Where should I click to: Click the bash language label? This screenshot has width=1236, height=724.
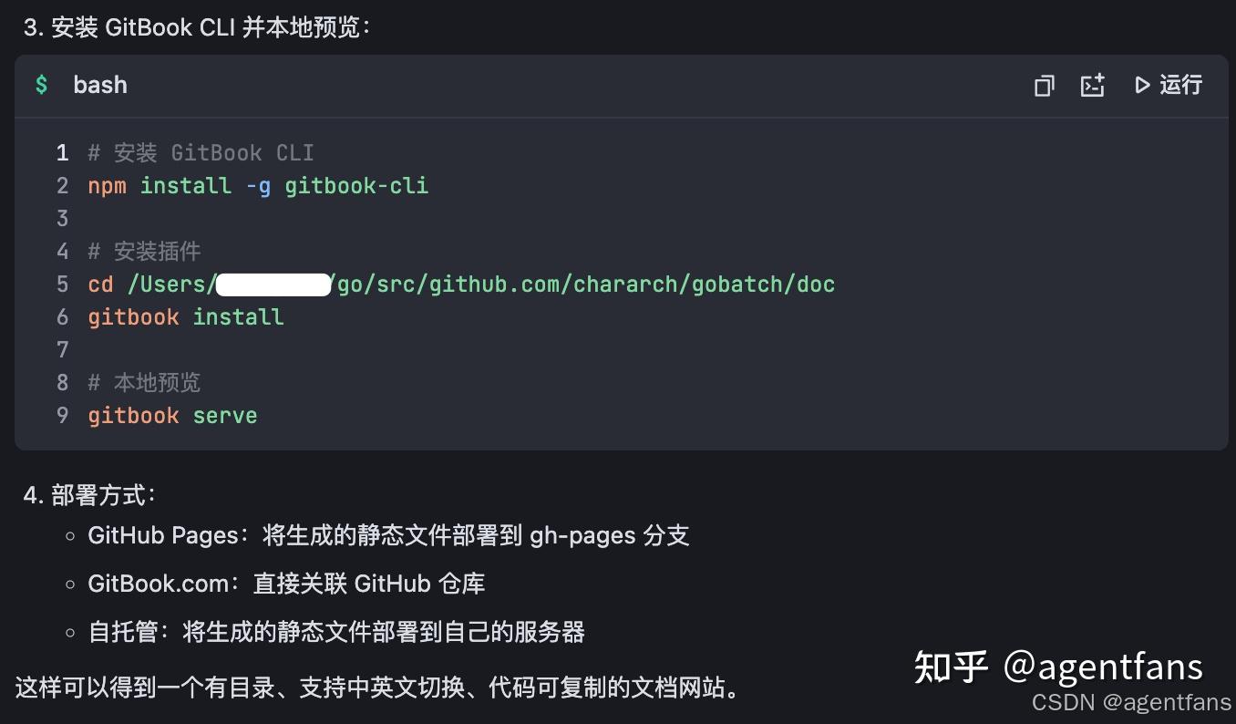click(99, 85)
